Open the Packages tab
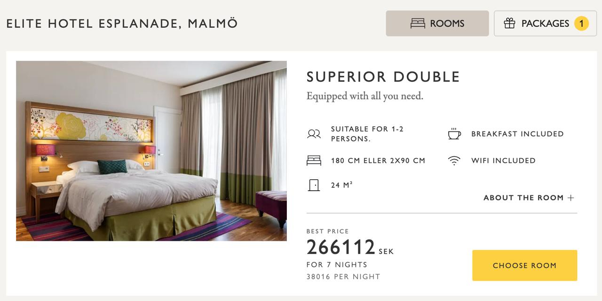Viewport: 602px width, 301px height. point(545,23)
